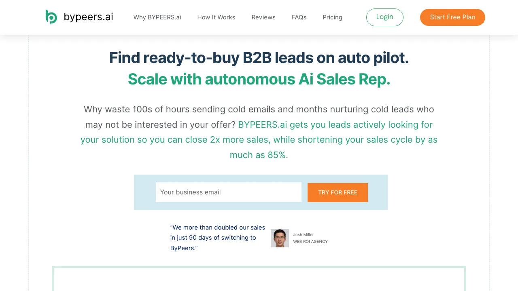The width and height of the screenshot is (518, 291).
Task: Click the WEB ROI AGENCY label
Action: point(310,242)
